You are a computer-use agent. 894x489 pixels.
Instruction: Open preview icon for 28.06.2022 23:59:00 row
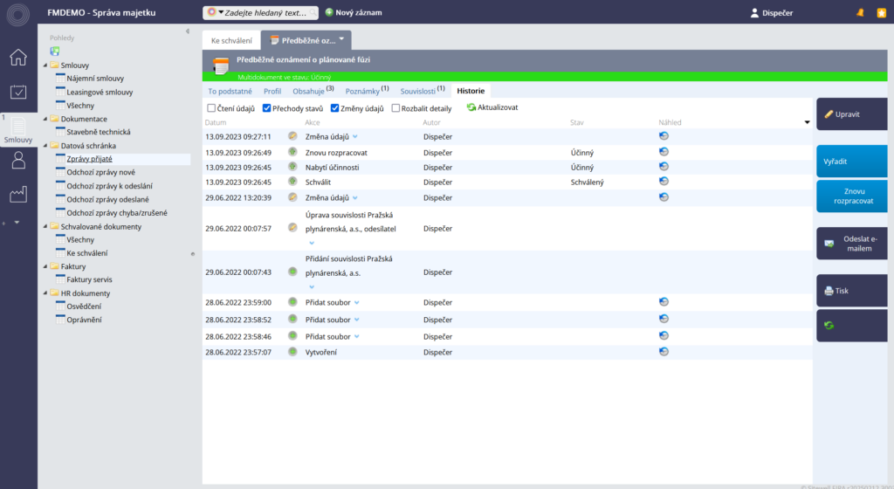pyautogui.click(x=664, y=302)
